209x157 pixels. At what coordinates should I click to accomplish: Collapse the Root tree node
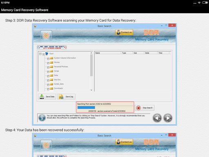(x=40, y=54)
